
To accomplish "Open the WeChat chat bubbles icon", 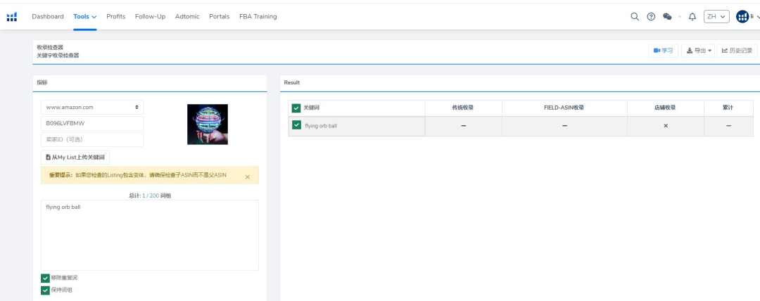I will [667, 17].
